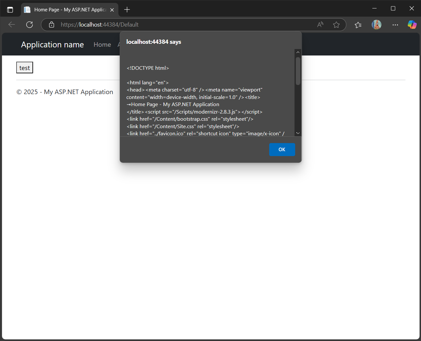Minimize the browser window
This screenshot has height=341, width=421.
(374, 8)
